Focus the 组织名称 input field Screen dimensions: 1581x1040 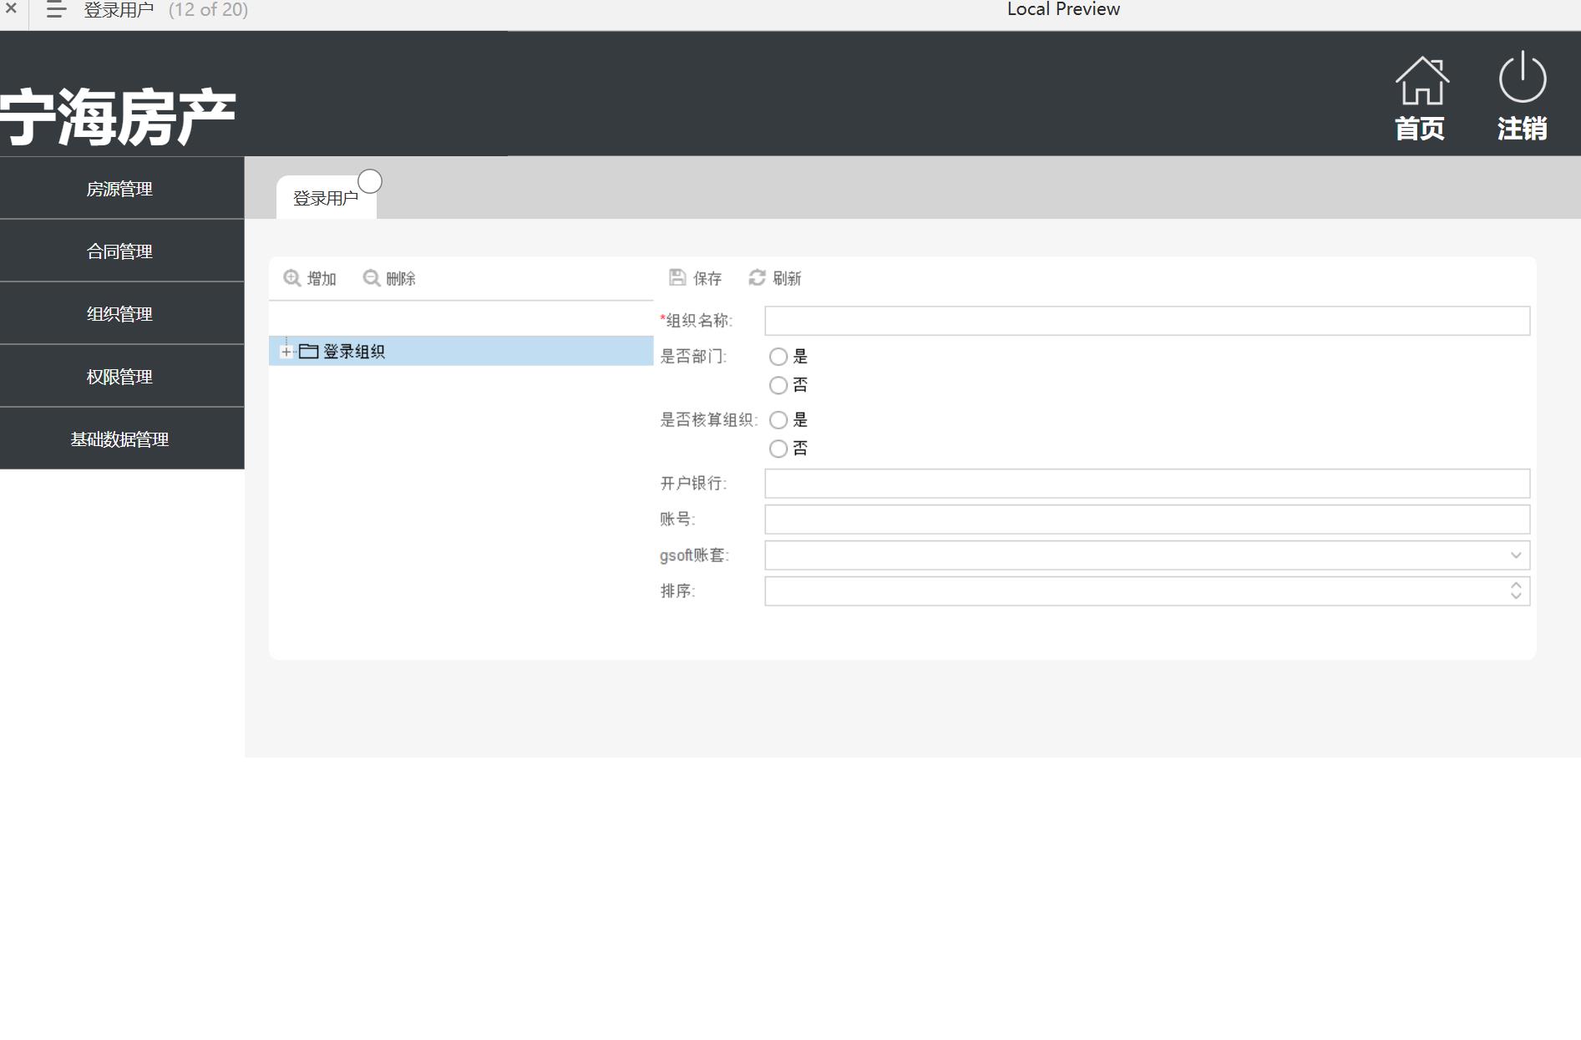(1147, 321)
